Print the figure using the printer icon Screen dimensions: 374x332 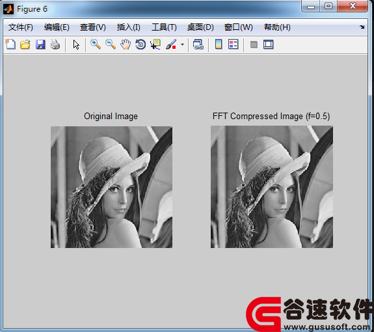pyautogui.click(x=55, y=45)
